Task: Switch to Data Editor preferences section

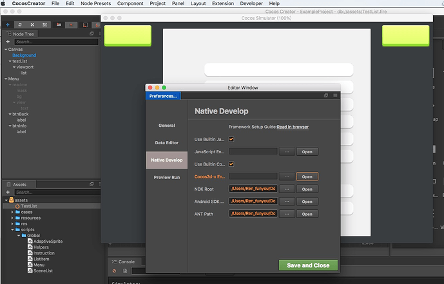Action: pyautogui.click(x=167, y=142)
